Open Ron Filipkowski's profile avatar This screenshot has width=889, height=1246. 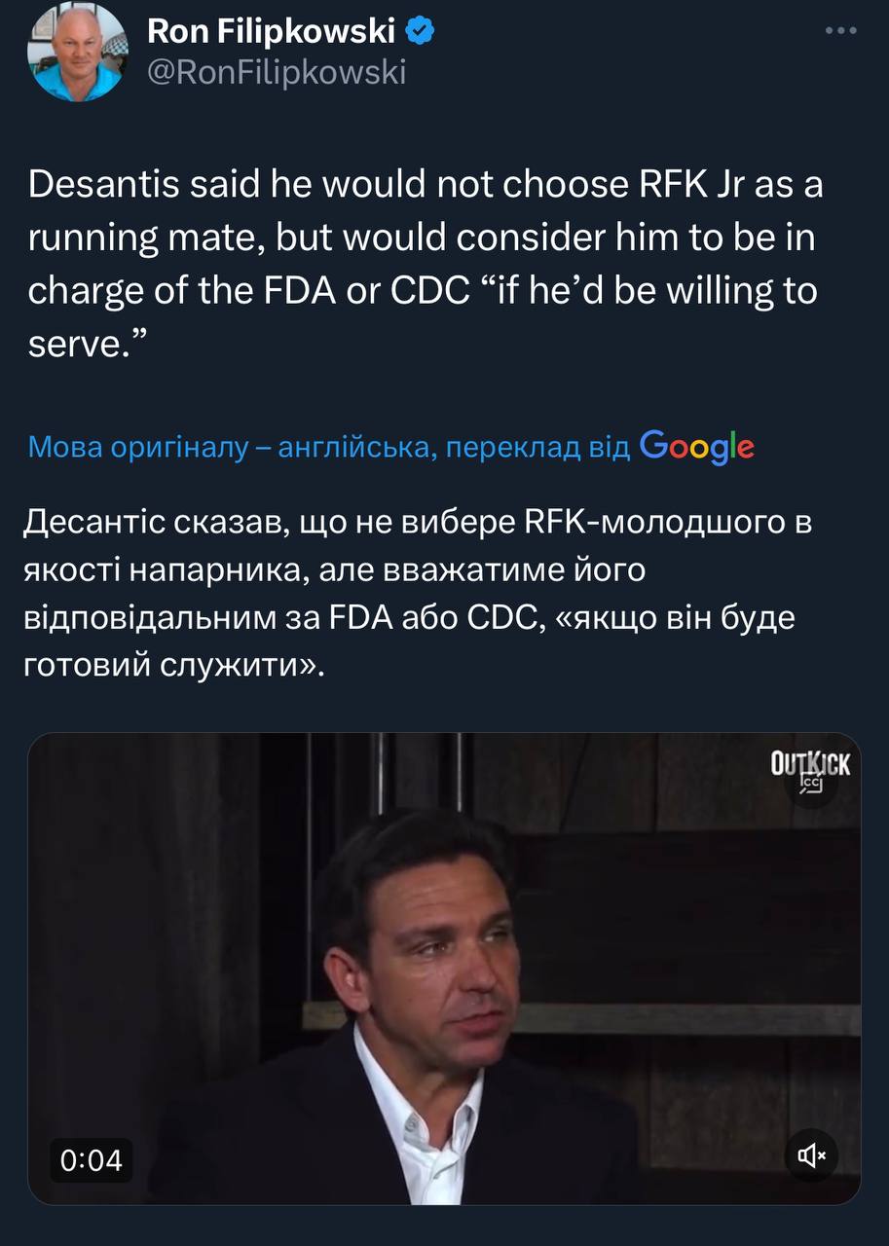click(x=77, y=52)
